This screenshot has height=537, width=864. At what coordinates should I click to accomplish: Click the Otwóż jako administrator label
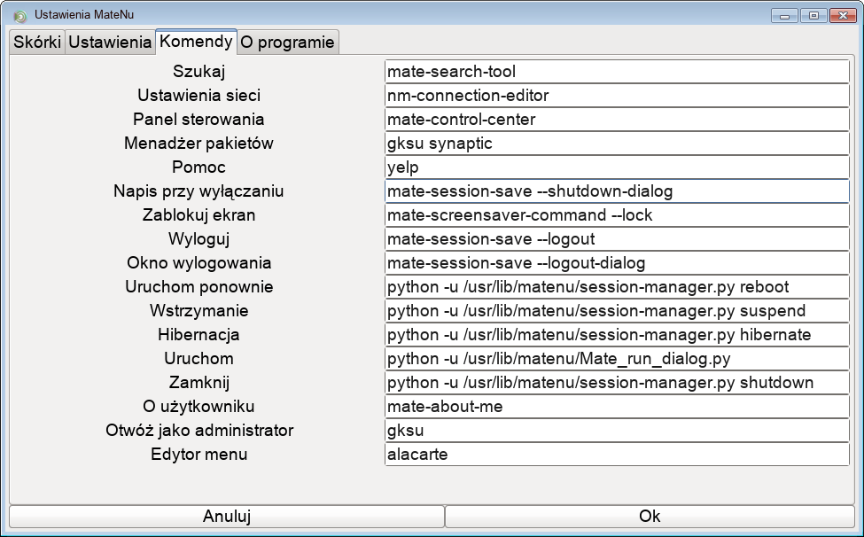pos(198,431)
